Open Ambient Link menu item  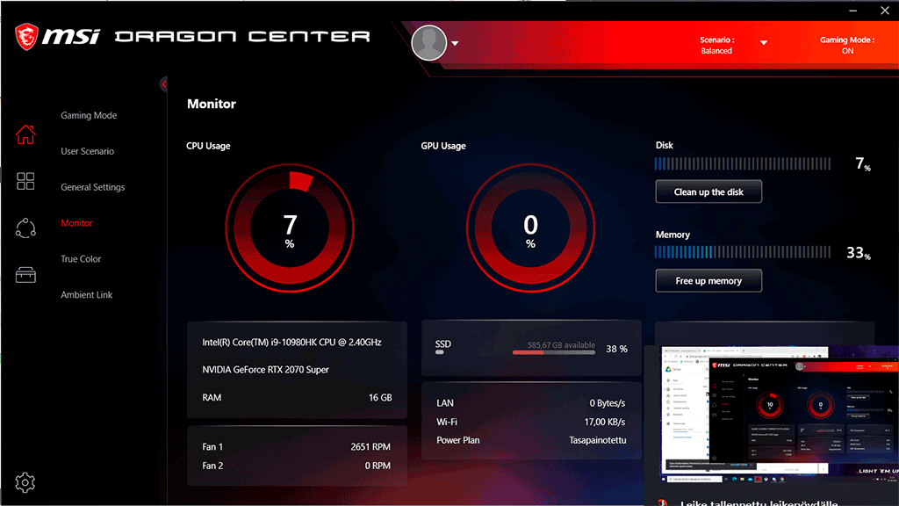pos(87,295)
